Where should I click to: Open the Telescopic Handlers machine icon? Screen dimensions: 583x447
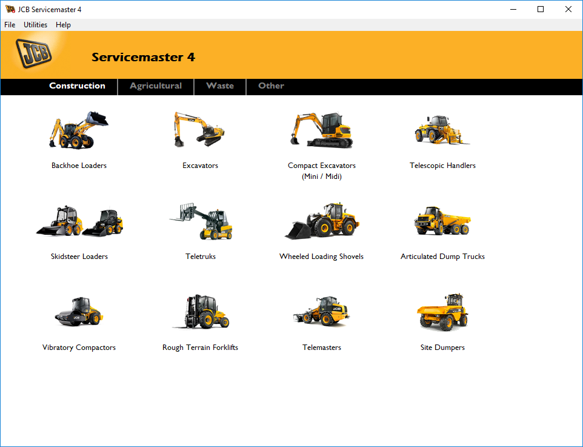[x=442, y=130]
